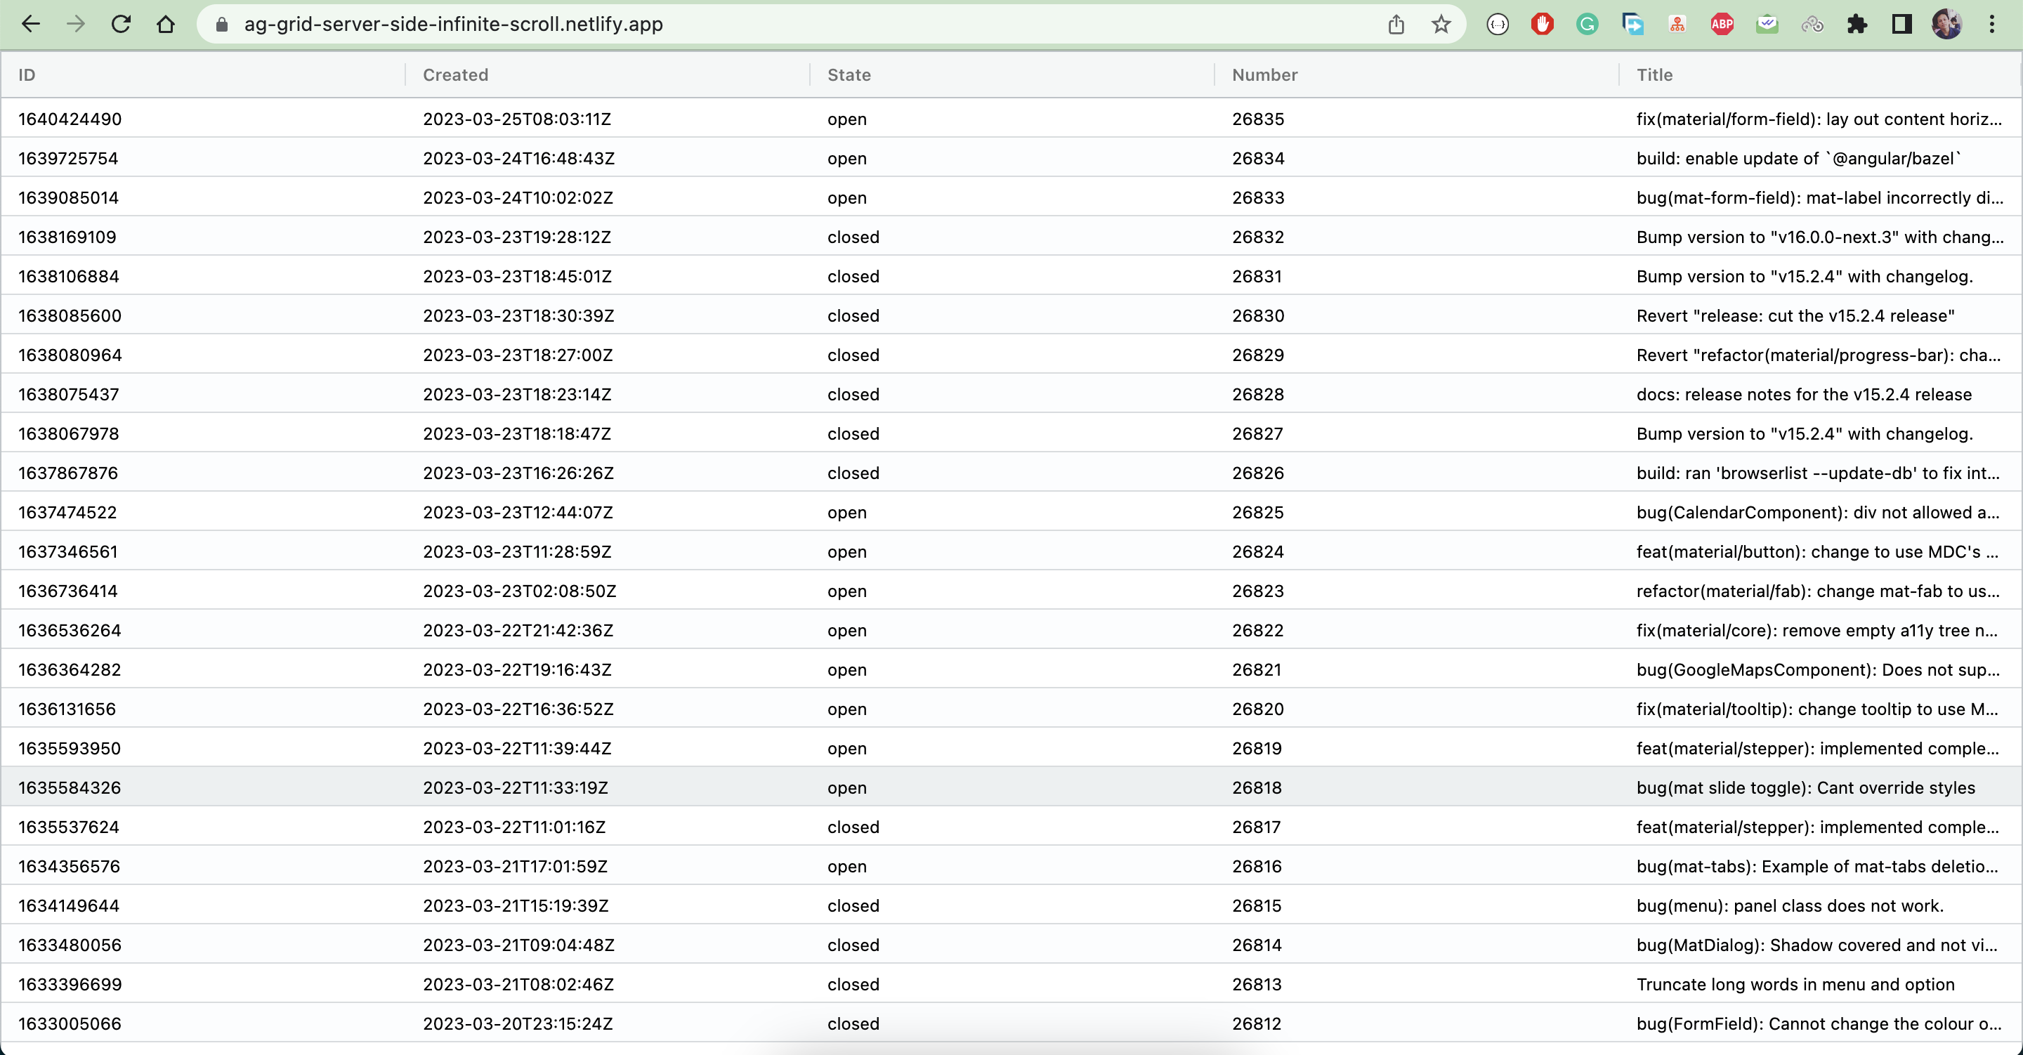Open the Chrome three-dot menu
2023x1055 pixels.
(x=1992, y=24)
